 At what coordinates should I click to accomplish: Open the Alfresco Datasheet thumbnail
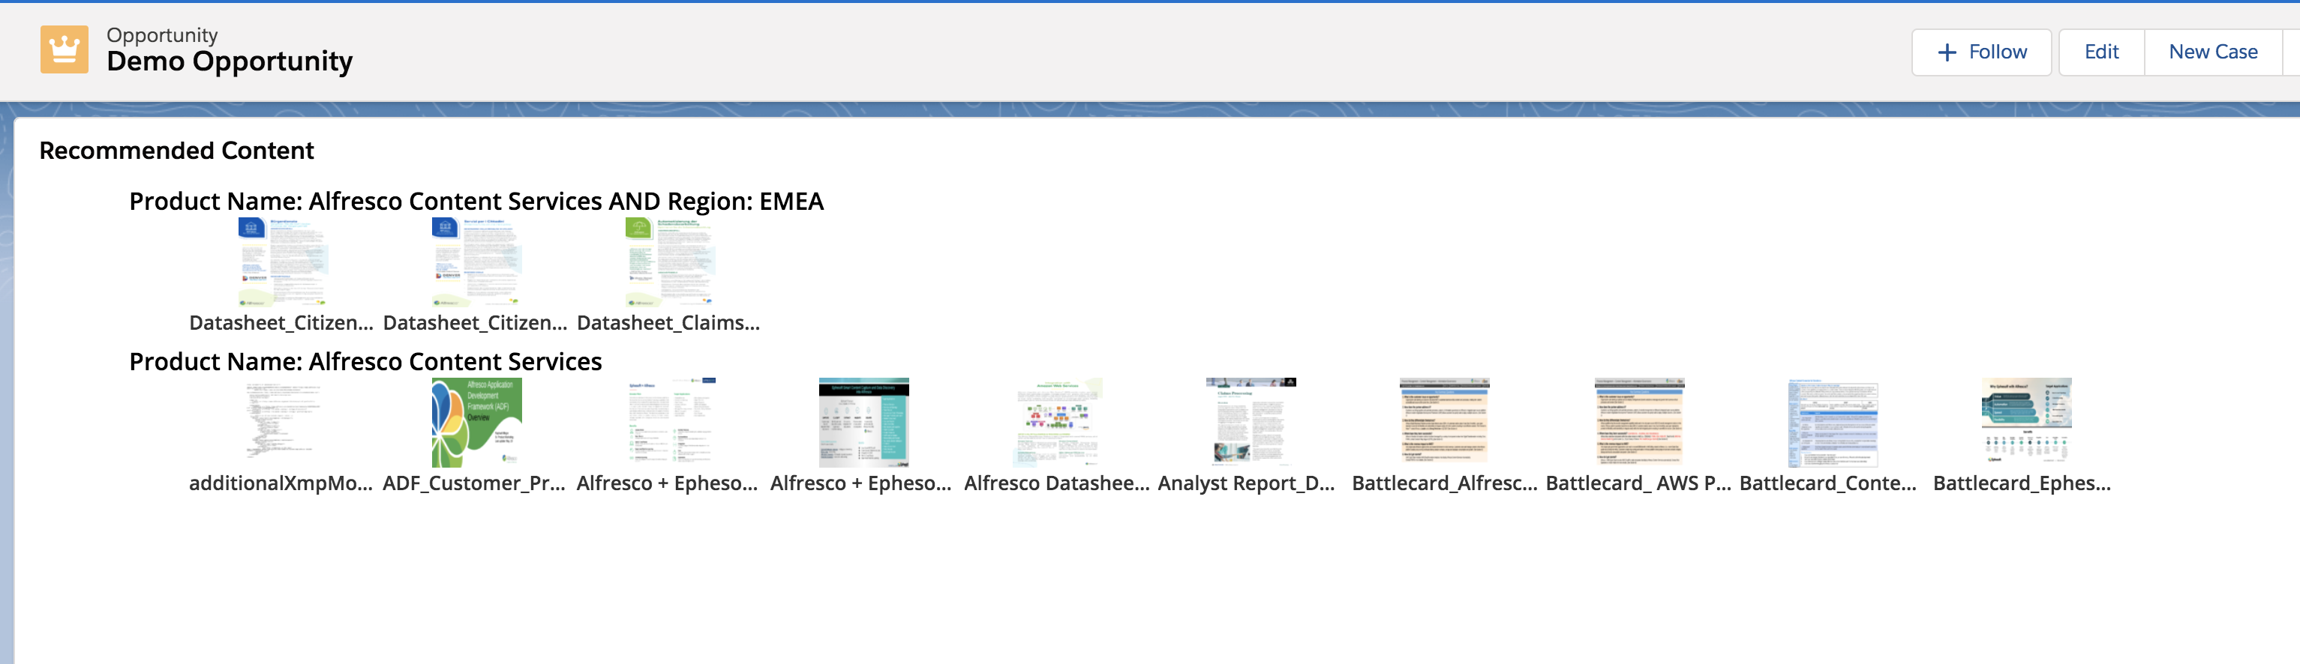[1057, 421]
